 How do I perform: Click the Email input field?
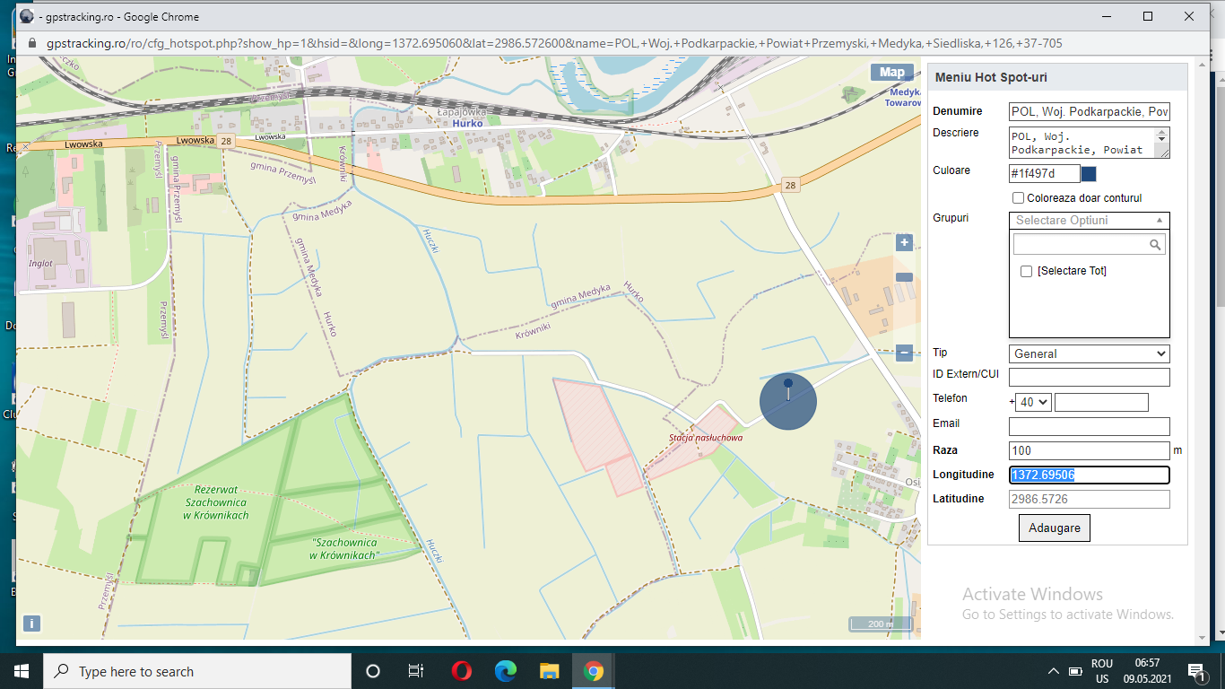click(x=1089, y=427)
